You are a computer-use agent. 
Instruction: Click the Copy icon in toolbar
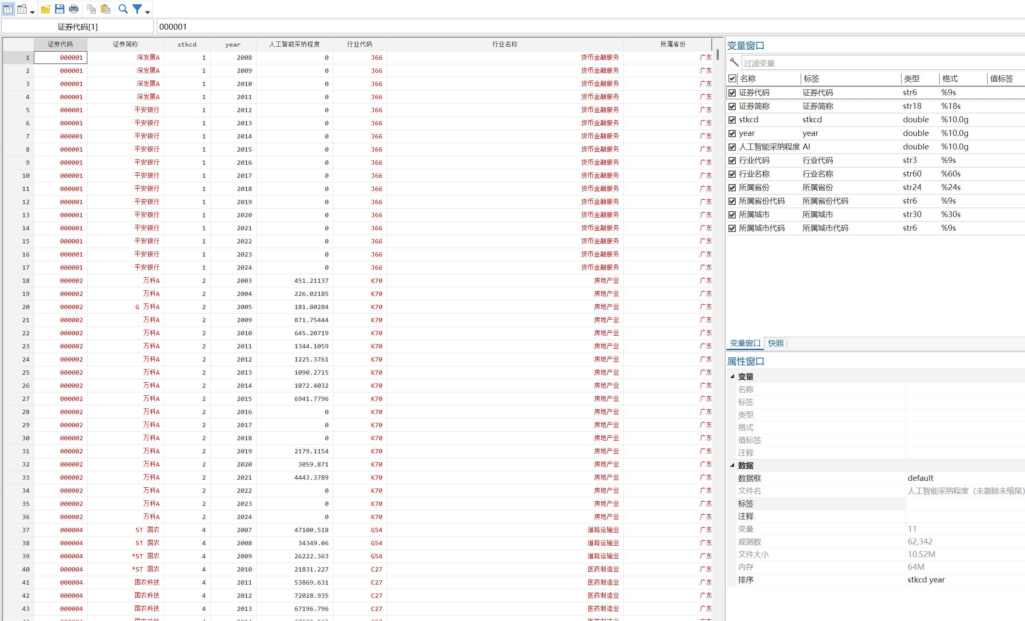tap(91, 9)
